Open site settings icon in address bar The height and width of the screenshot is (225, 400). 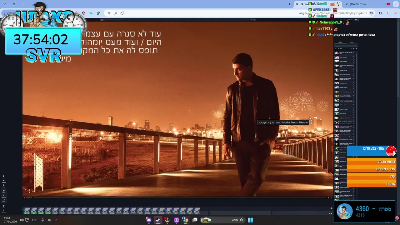tap(371, 13)
